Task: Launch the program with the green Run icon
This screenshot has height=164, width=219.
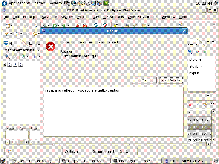Action: [55, 26]
